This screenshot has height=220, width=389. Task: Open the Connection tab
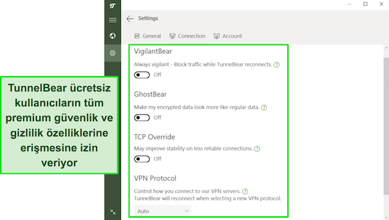(187, 36)
